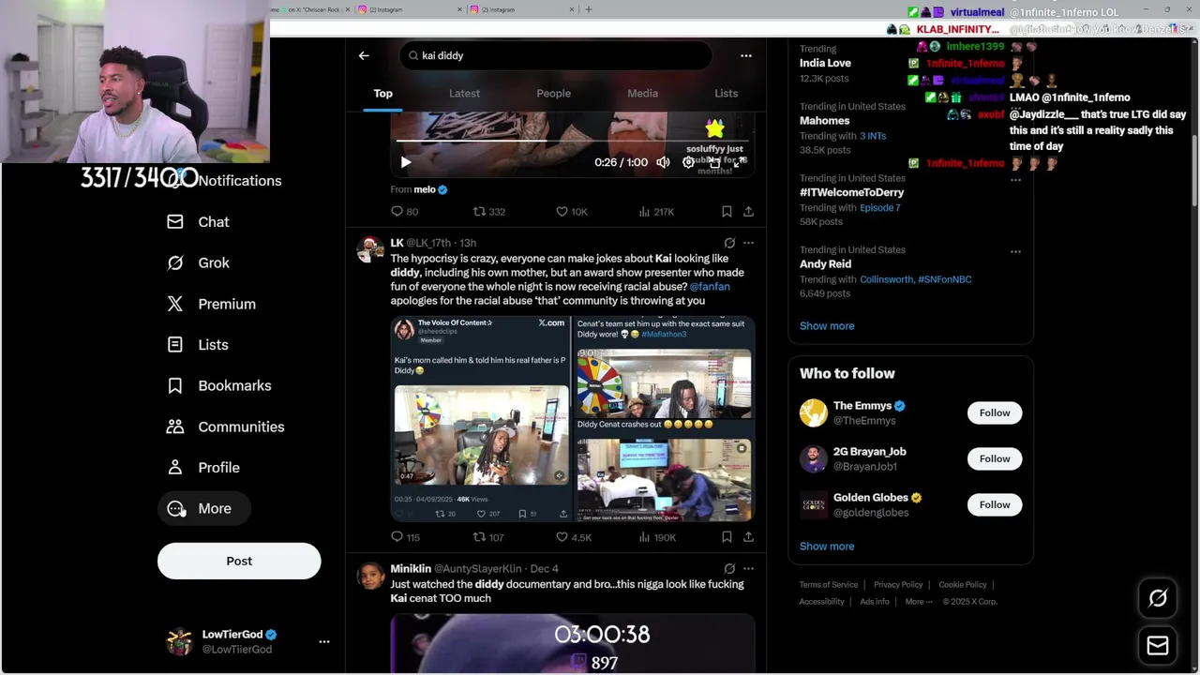Open Grok icon on Miniklin post

point(729,568)
